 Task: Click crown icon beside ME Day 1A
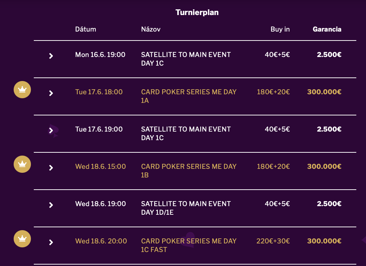coord(22,89)
